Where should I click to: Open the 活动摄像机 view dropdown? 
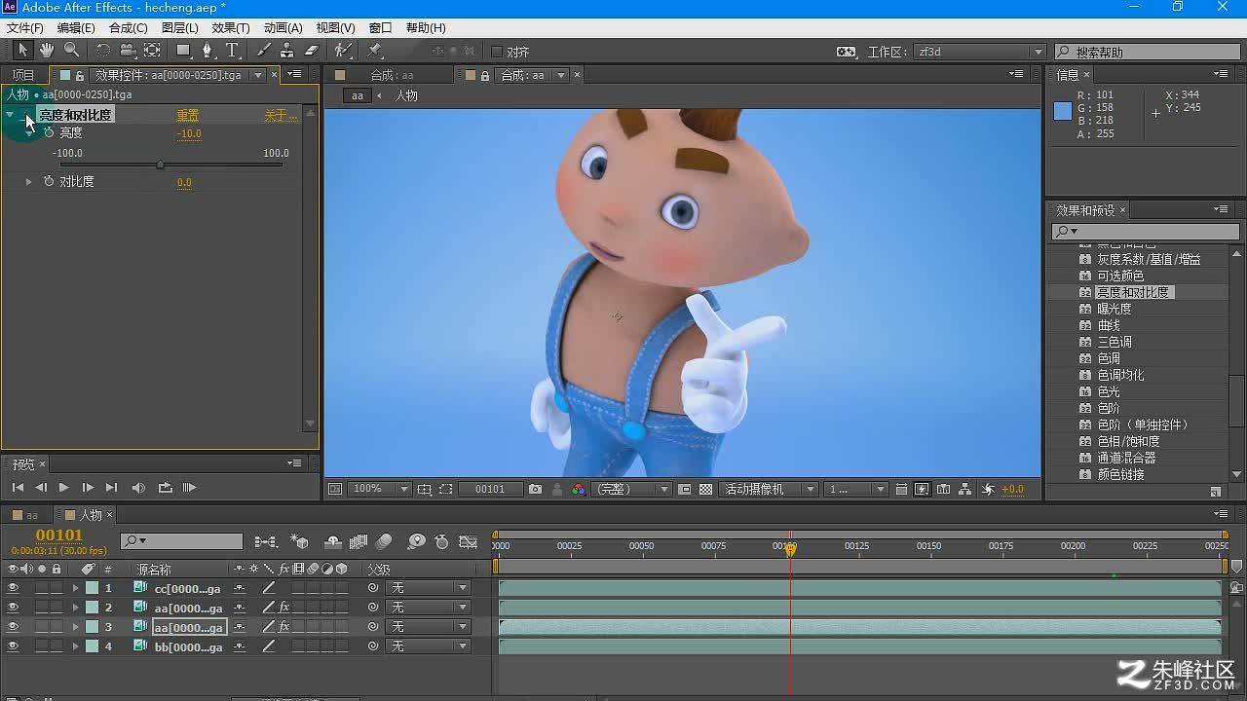(769, 489)
